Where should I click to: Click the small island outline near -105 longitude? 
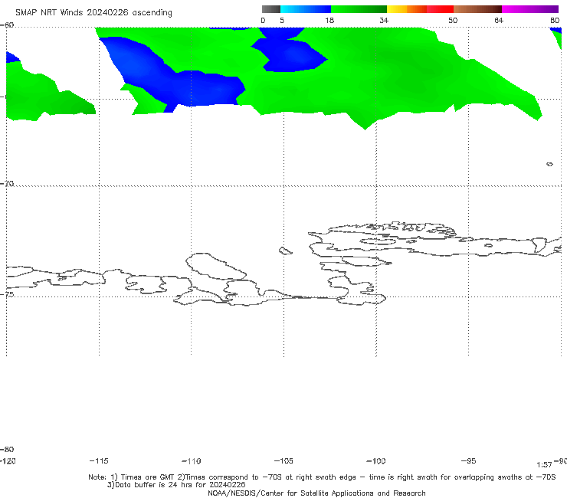pos(286,251)
